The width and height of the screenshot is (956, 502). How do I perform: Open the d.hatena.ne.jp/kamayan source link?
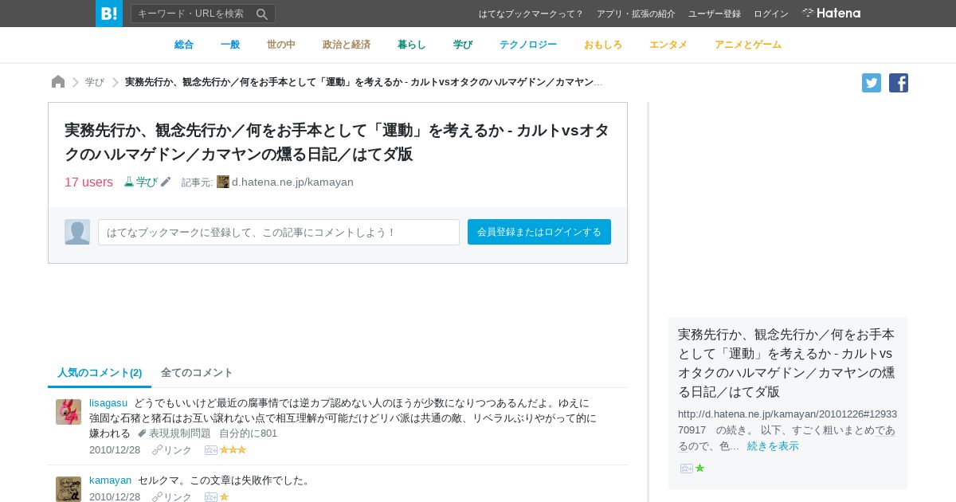(292, 182)
